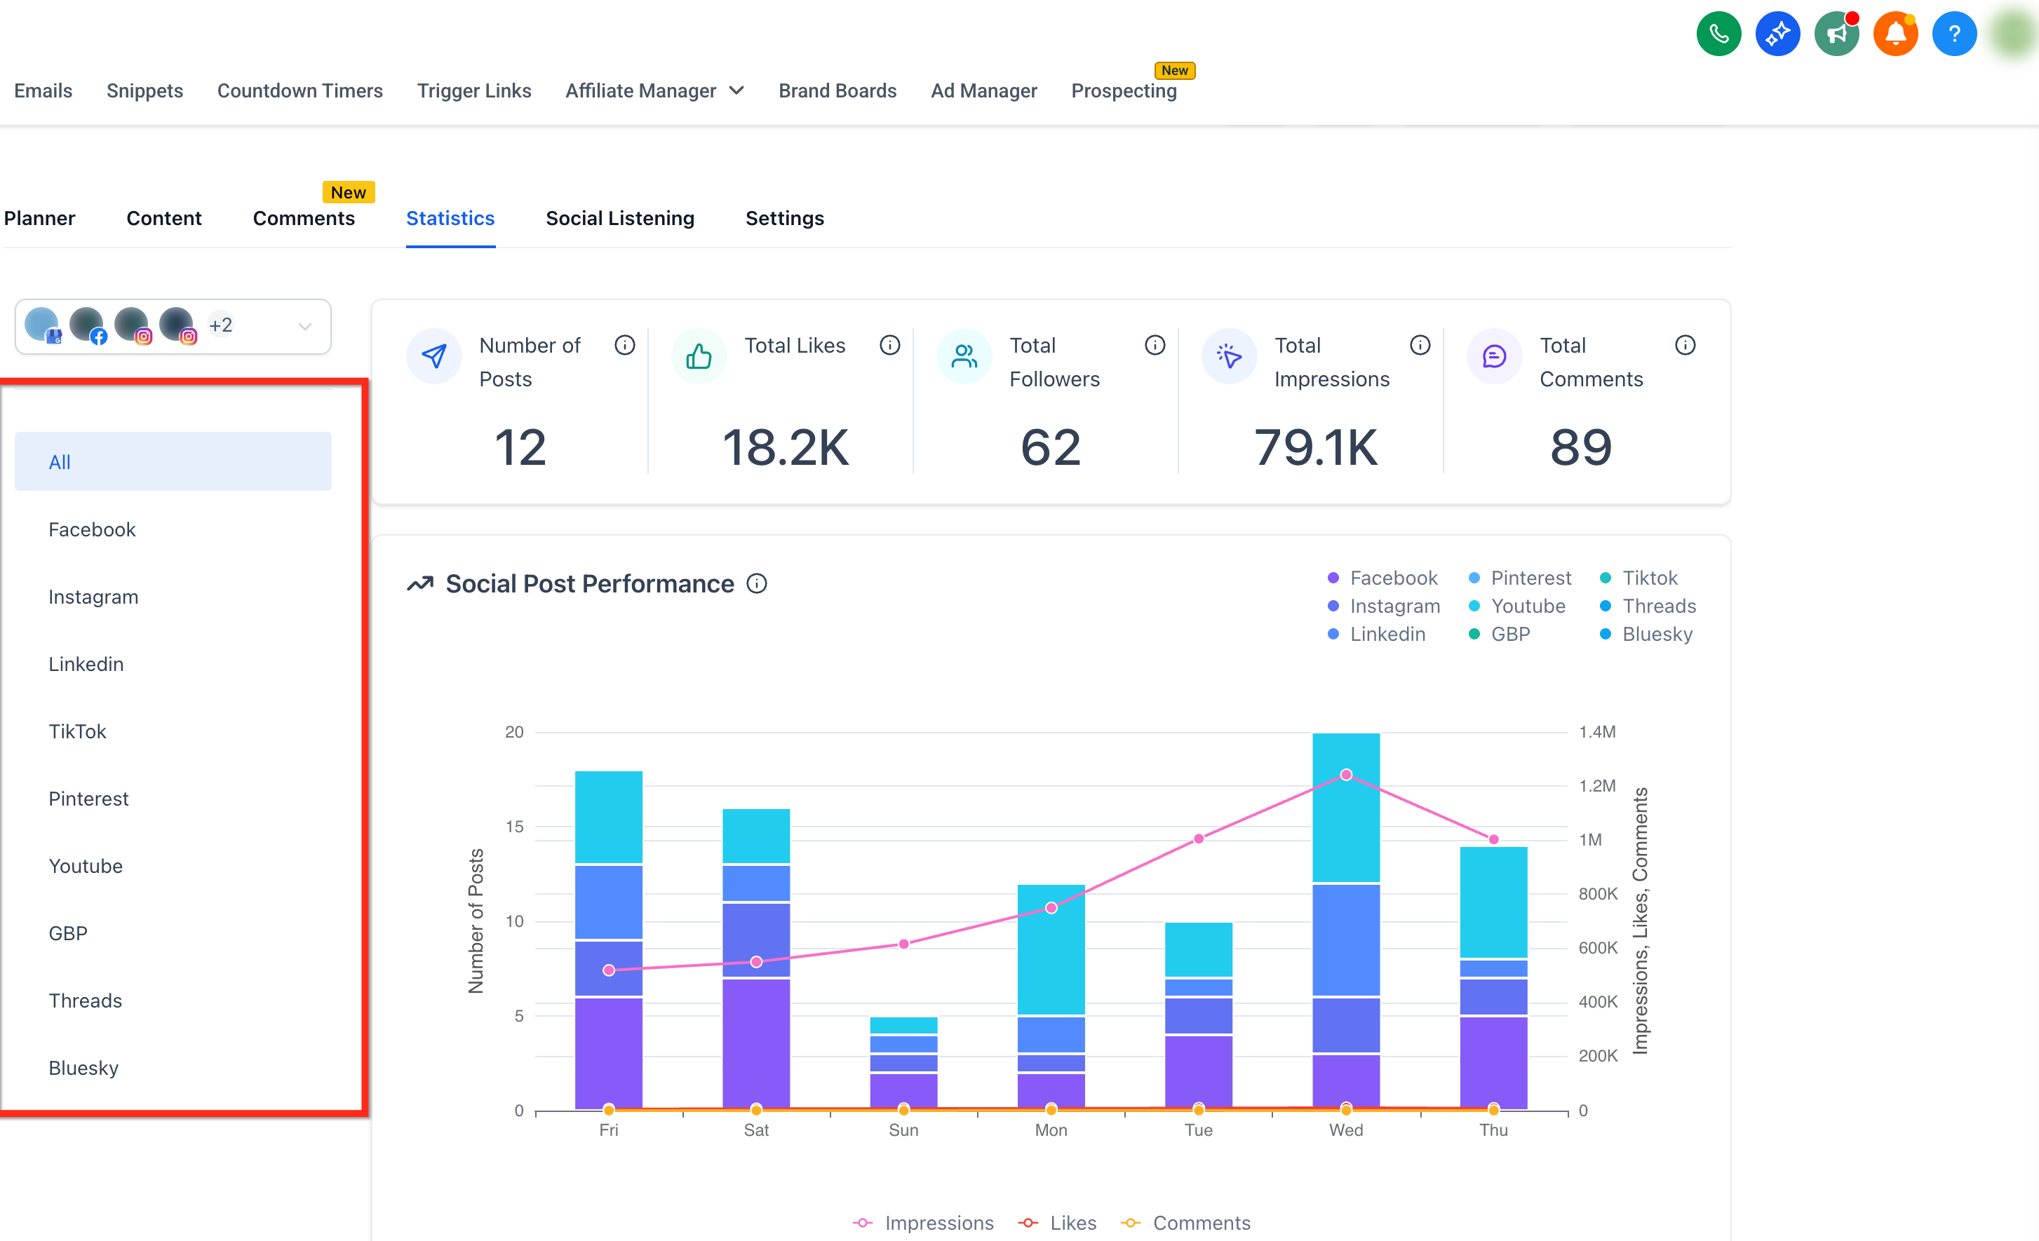Open the Comments tab

(304, 219)
